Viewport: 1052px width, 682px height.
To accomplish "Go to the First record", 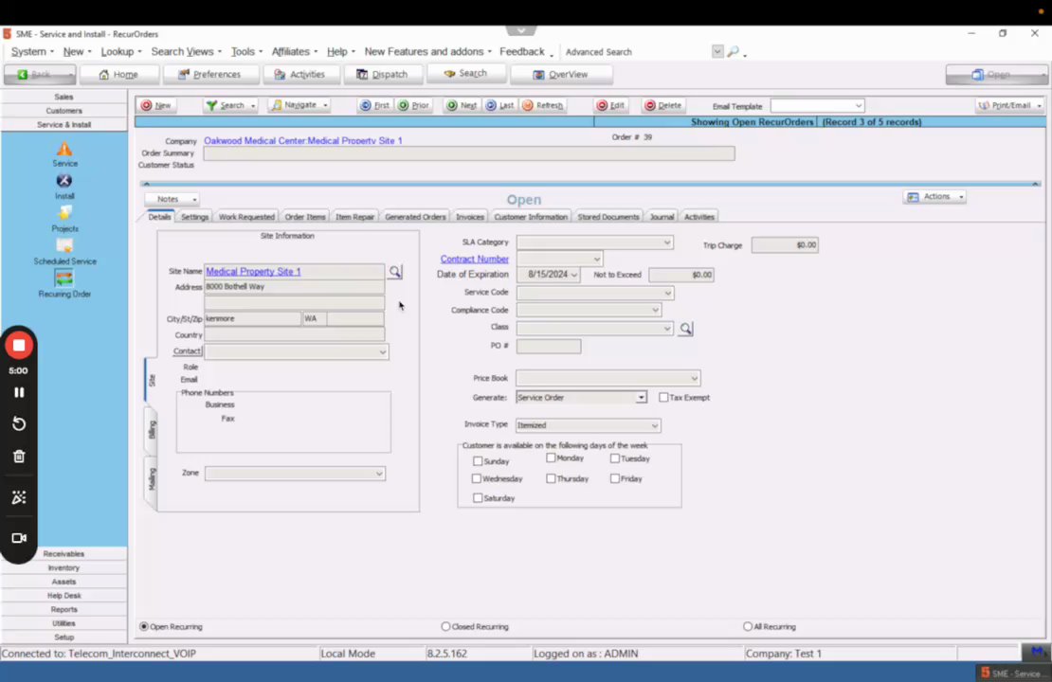I will [375, 105].
